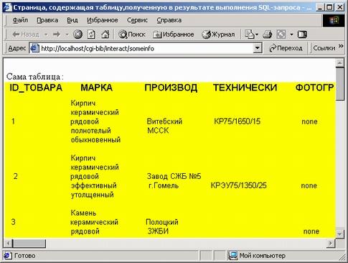
Task: Click the ПРОИЗВОД column header
Action: [x=171, y=88]
